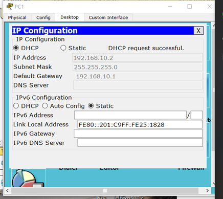
Task: Click the pie chart desktop app icon
Action: pos(28,178)
